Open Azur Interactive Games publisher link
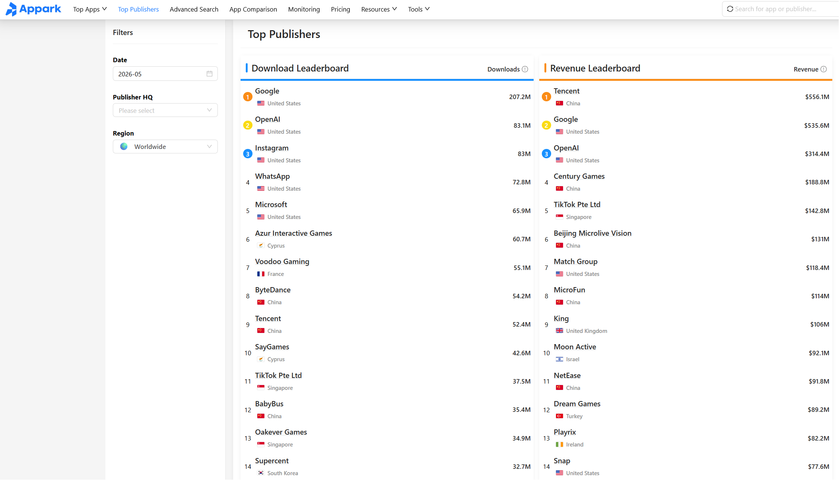This screenshot has height=480, width=839. click(293, 233)
